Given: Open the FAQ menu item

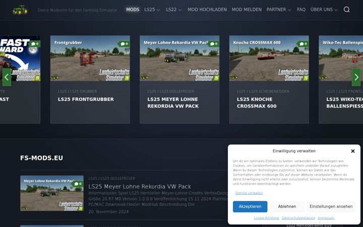Looking at the screenshot, I should 301,10.
